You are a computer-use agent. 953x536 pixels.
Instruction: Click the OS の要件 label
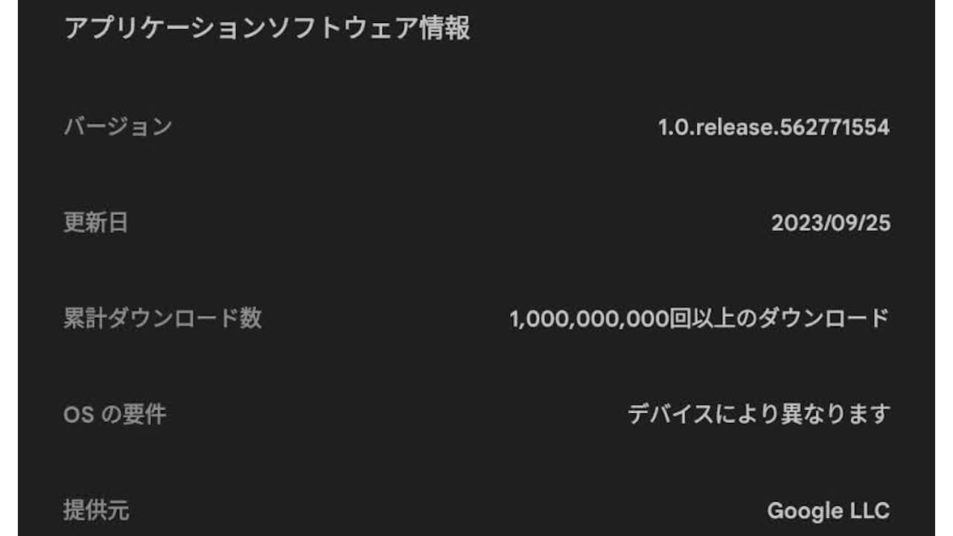[115, 415]
